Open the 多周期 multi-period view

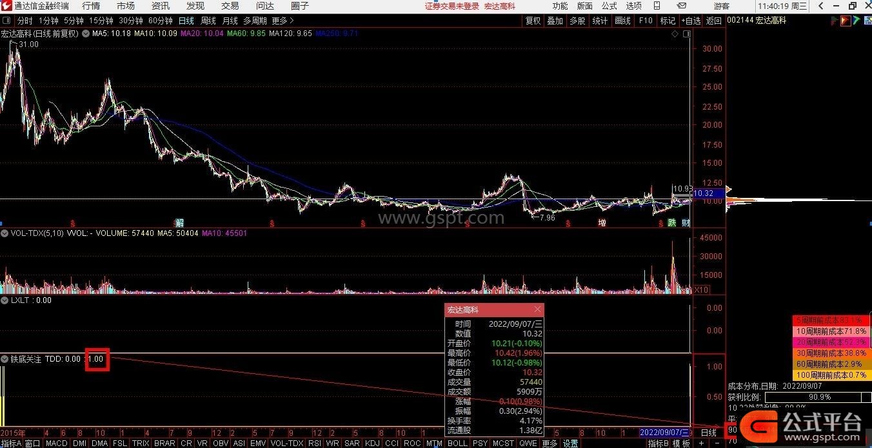(255, 21)
